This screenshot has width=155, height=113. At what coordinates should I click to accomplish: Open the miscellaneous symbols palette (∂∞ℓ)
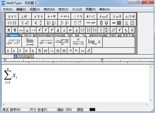[x=104, y=16]
